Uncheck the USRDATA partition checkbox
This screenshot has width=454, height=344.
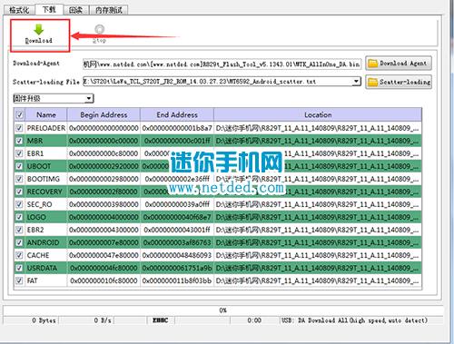(19, 268)
